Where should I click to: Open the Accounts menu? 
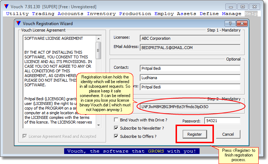click(x=71, y=14)
